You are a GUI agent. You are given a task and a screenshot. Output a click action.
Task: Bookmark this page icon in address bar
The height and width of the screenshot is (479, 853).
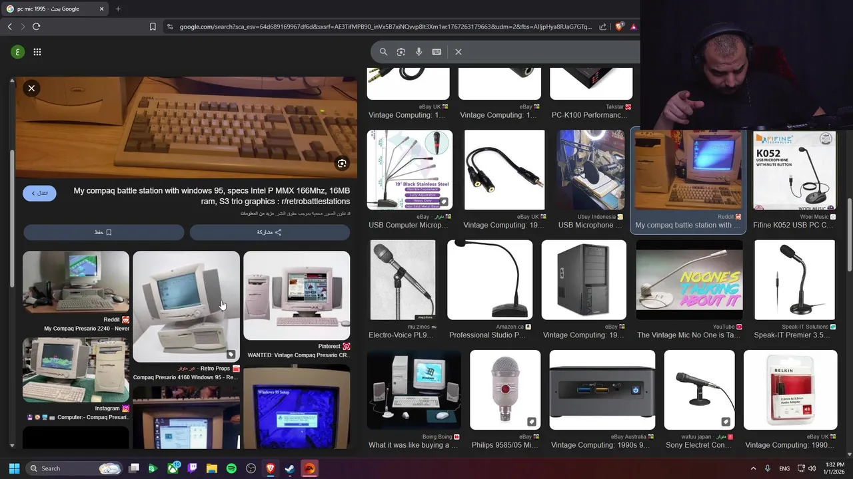[153, 27]
